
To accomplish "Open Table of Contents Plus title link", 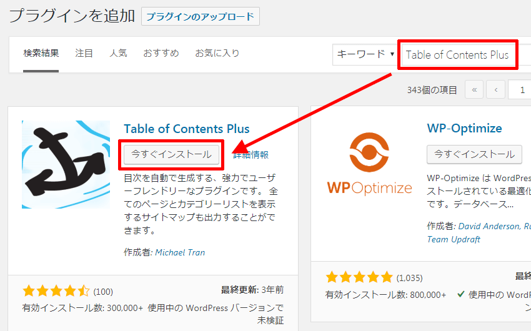I will 186,129.
